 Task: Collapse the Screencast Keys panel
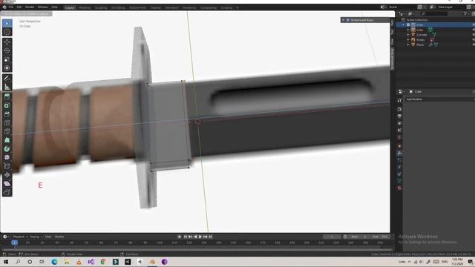(x=343, y=20)
